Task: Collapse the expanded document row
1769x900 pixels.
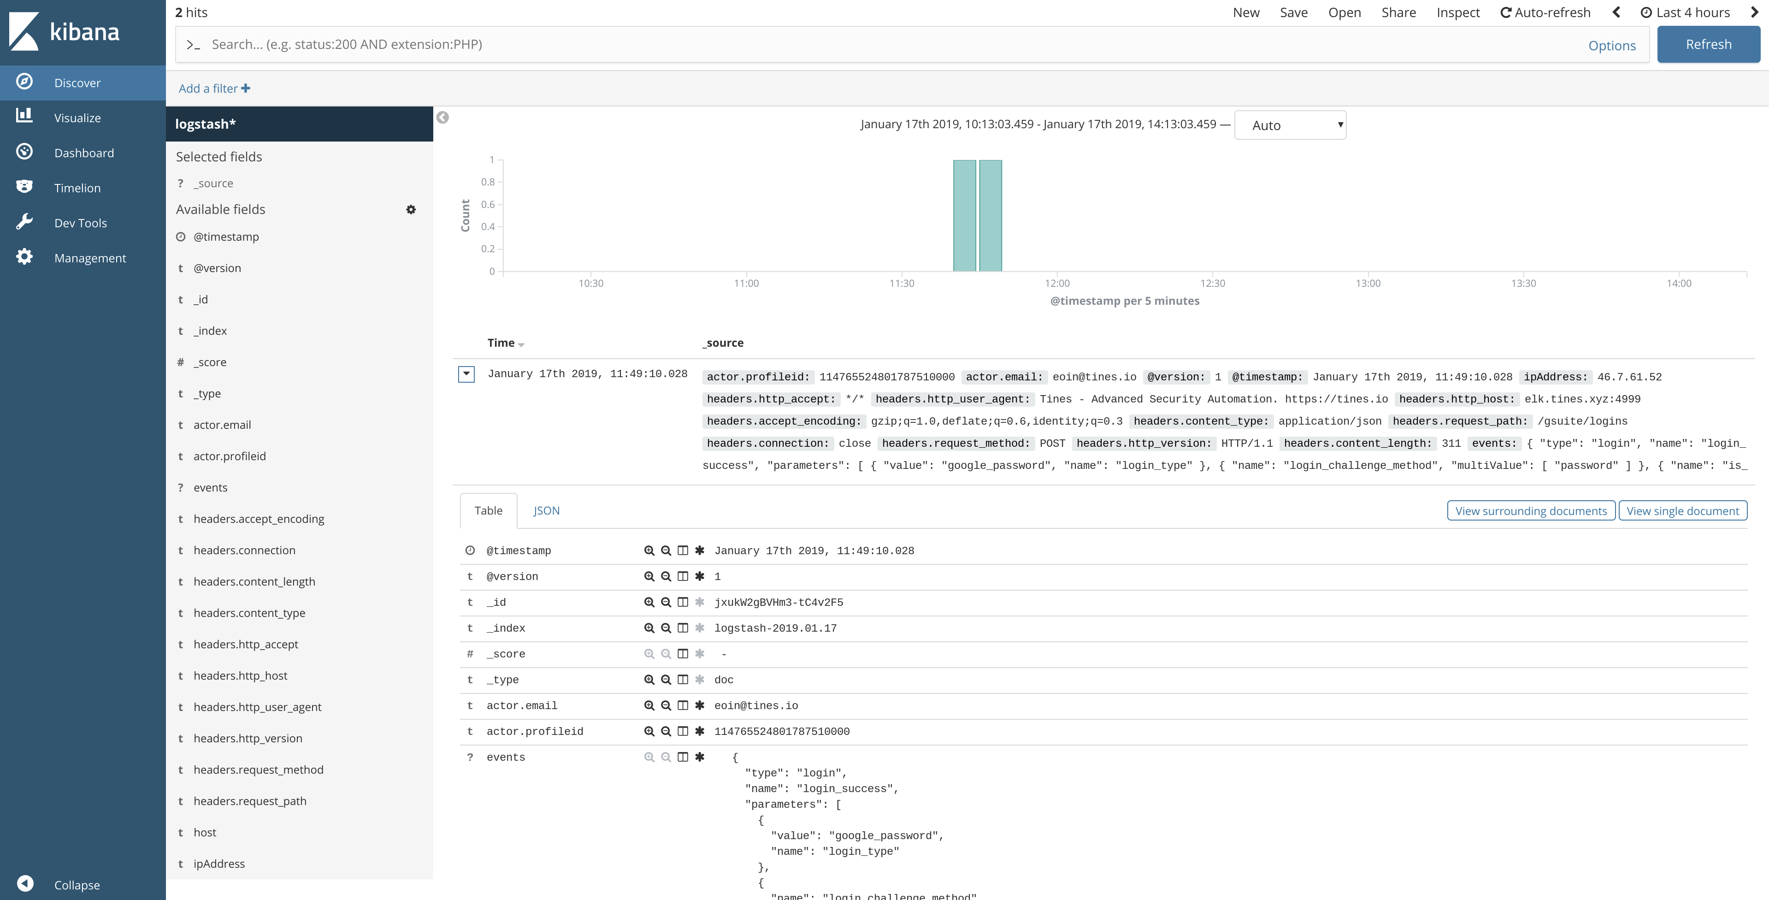Action: pyautogui.click(x=466, y=374)
